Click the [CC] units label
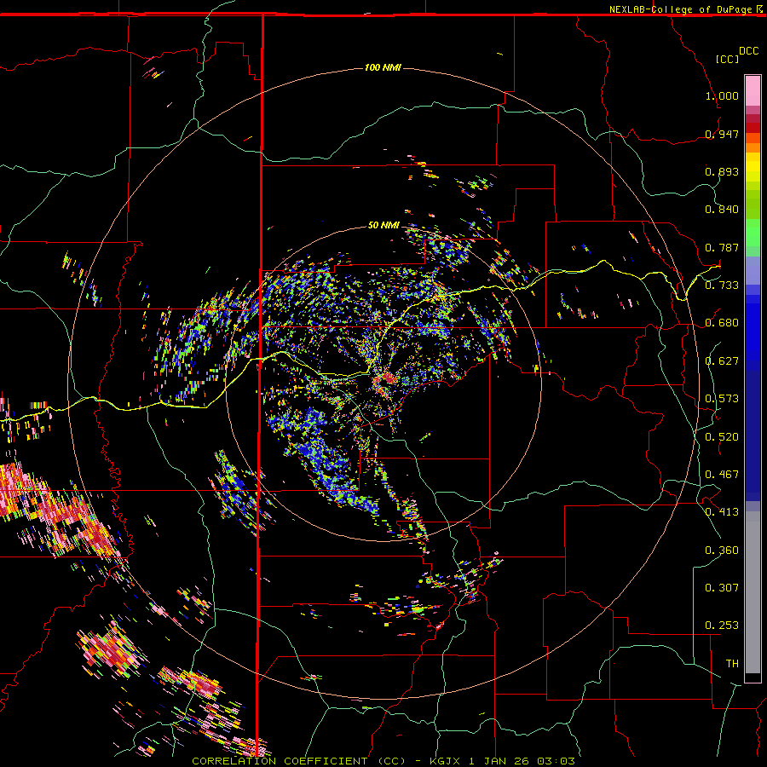The height and width of the screenshot is (767, 767). pos(728,59)
